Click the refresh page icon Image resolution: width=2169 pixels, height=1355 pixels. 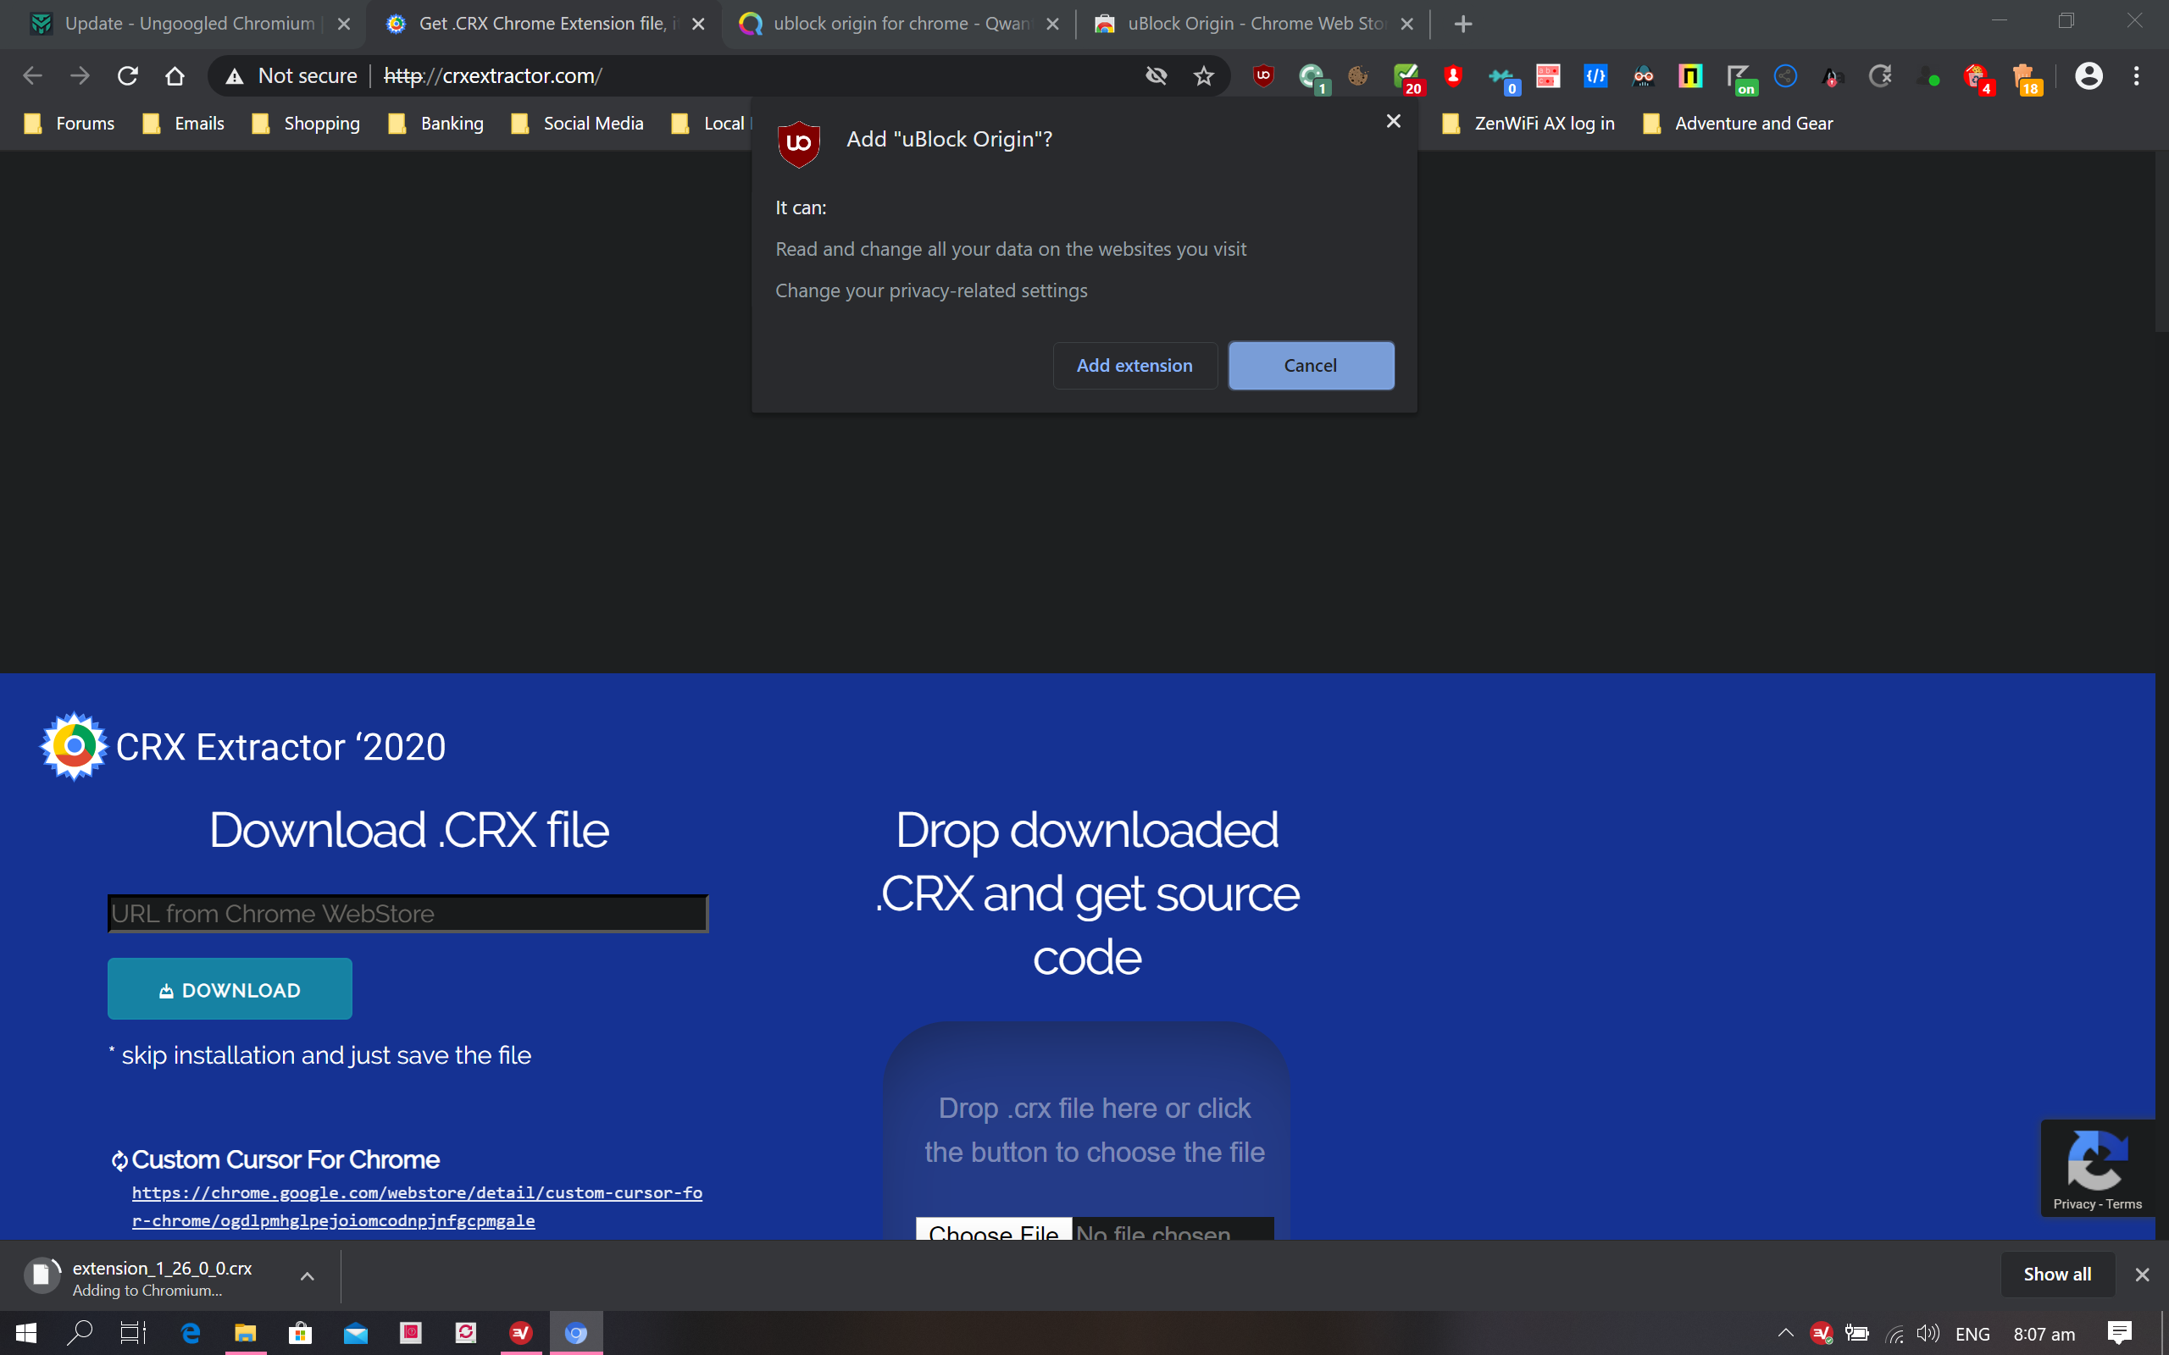pos(128,75)
